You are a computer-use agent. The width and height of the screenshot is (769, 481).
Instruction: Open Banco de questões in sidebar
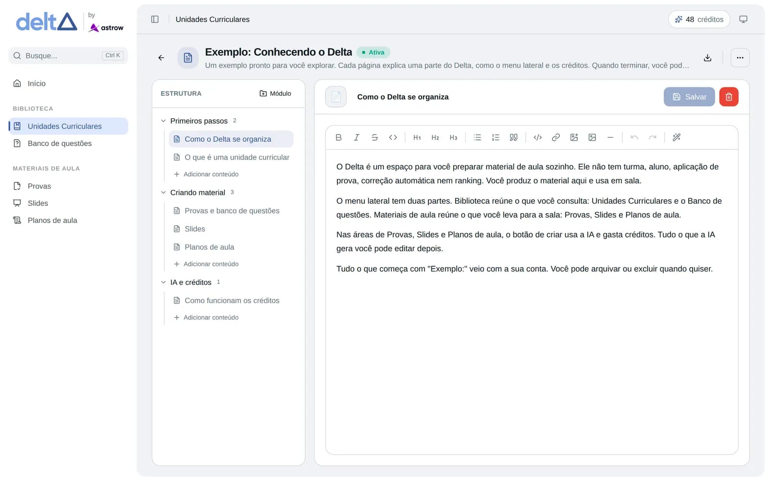[68, 143]
